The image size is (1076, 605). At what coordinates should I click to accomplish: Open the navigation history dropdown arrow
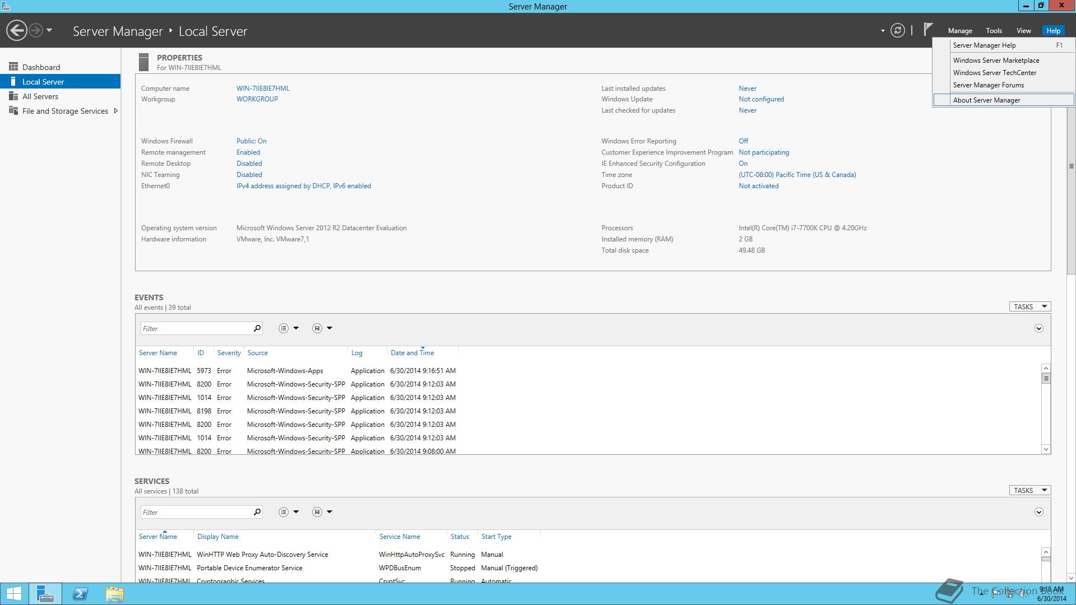(x=49, y=30)
